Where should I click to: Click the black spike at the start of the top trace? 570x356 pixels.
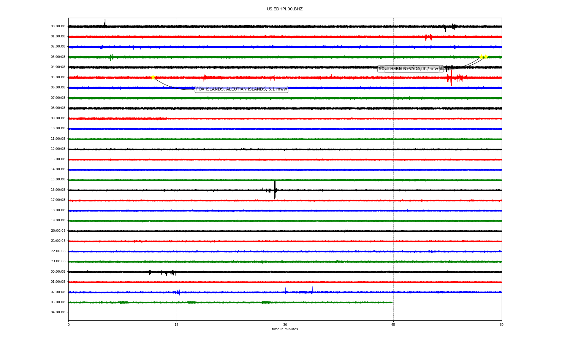click(104, 23)
